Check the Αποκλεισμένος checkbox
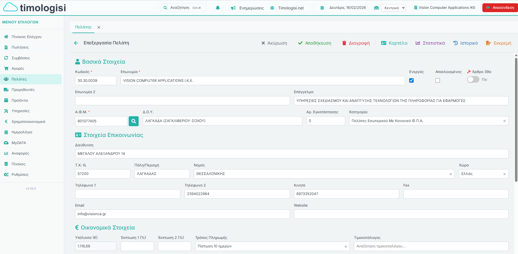This screenshot has width=518, height=254. pos(438,80)
